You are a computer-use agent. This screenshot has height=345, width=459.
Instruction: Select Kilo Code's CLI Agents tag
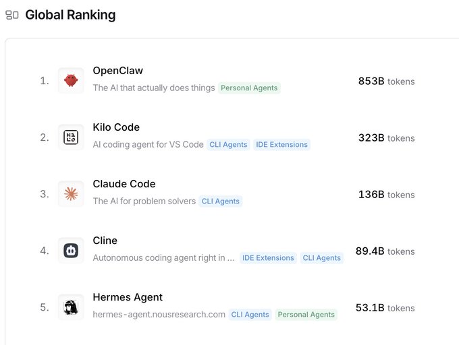point(229,145)
